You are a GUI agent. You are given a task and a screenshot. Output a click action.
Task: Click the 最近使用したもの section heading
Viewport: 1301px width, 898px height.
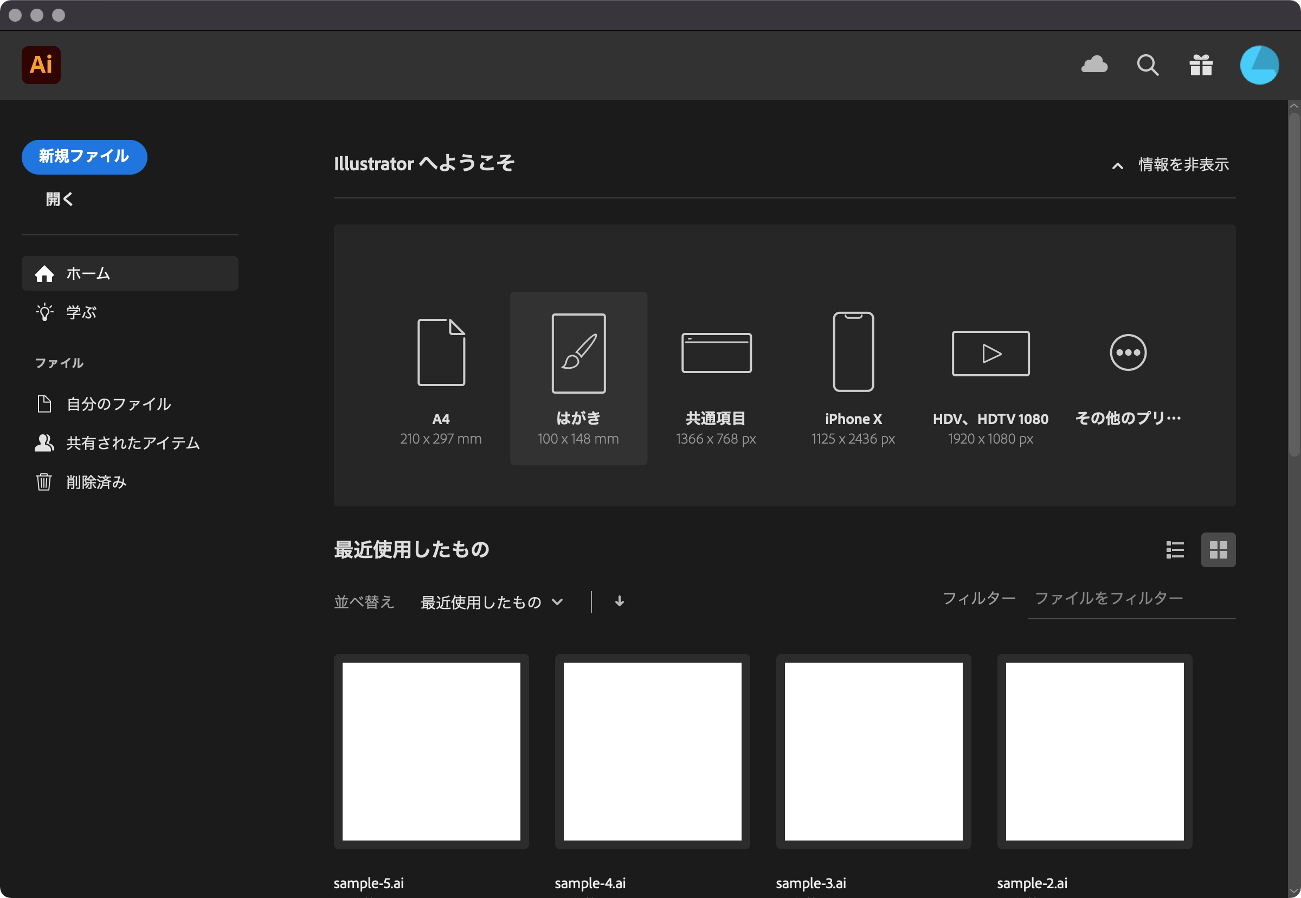click(411, 549)
